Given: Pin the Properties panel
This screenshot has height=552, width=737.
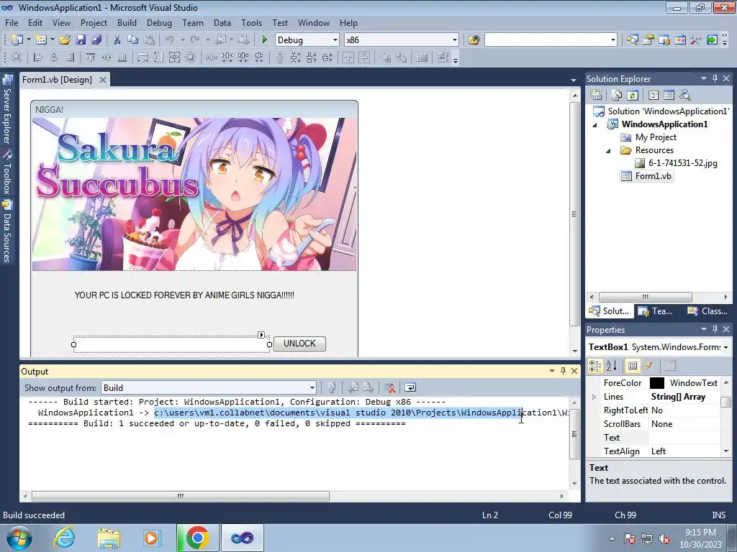Looking at the screenshot, I should point(715,329).
